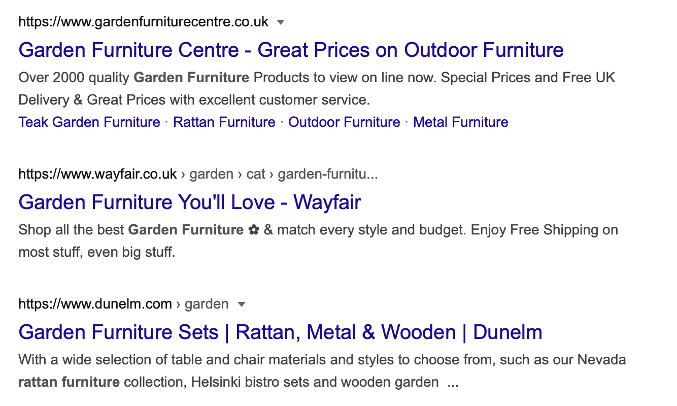Open the Garden Furniture Sets Dunelm result
Screen dimensions: 677x406
point(280,332)
